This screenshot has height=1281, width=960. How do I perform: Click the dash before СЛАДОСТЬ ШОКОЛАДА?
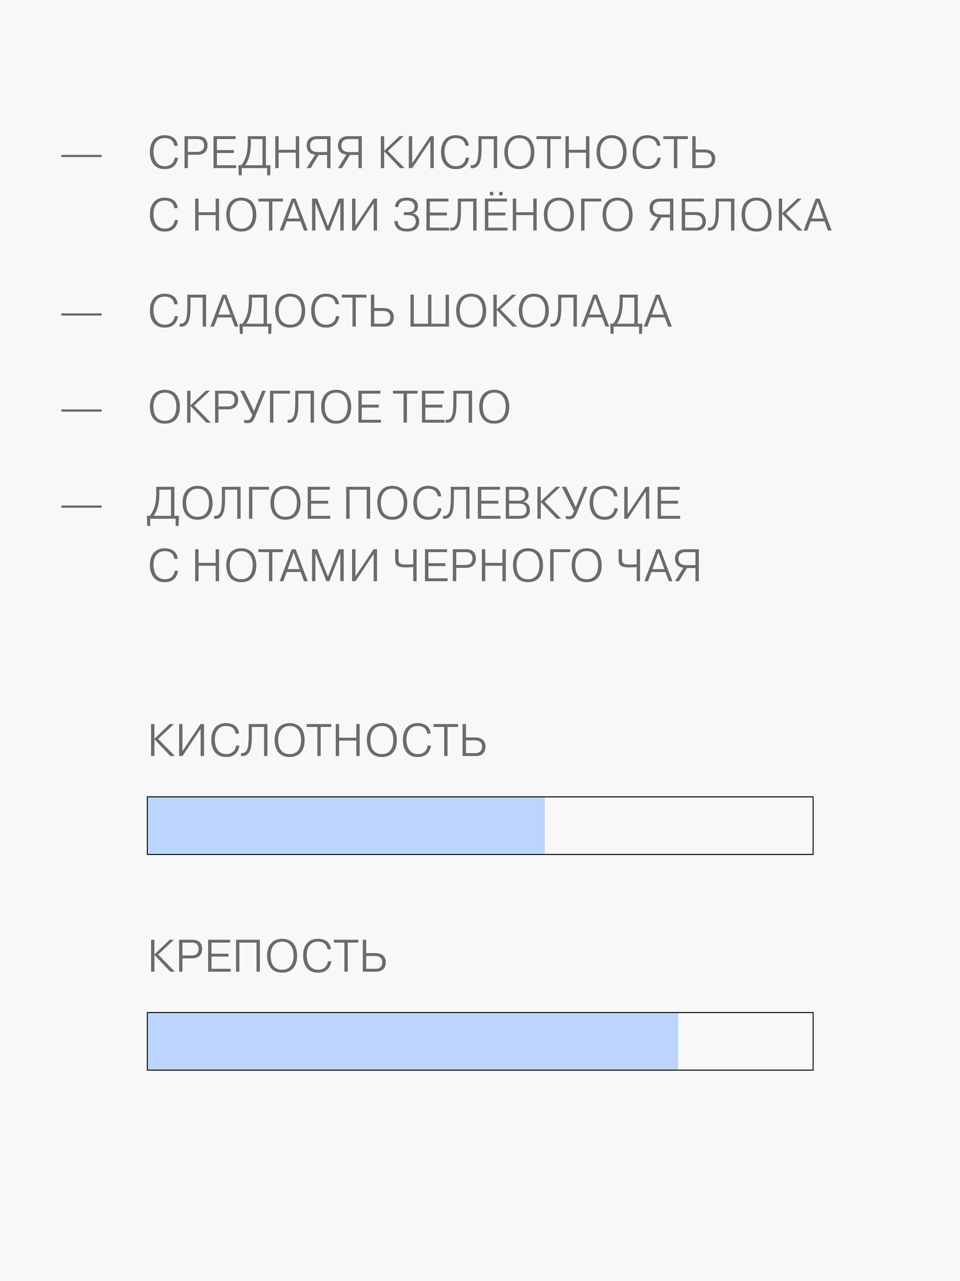pyautogui.click(x=81, y=314)
